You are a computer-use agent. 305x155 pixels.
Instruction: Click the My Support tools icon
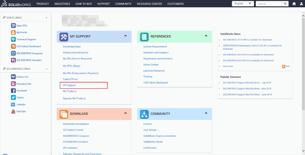click(64, 37)
